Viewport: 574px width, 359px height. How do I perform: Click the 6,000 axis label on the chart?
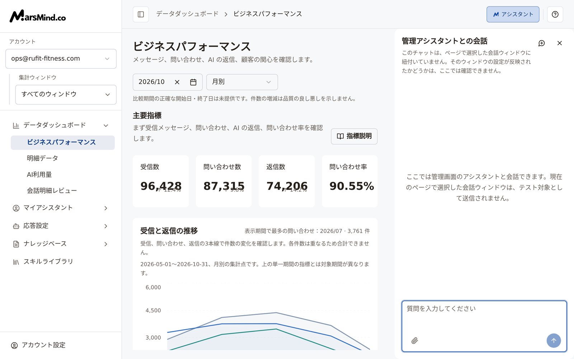click(153, 288)
